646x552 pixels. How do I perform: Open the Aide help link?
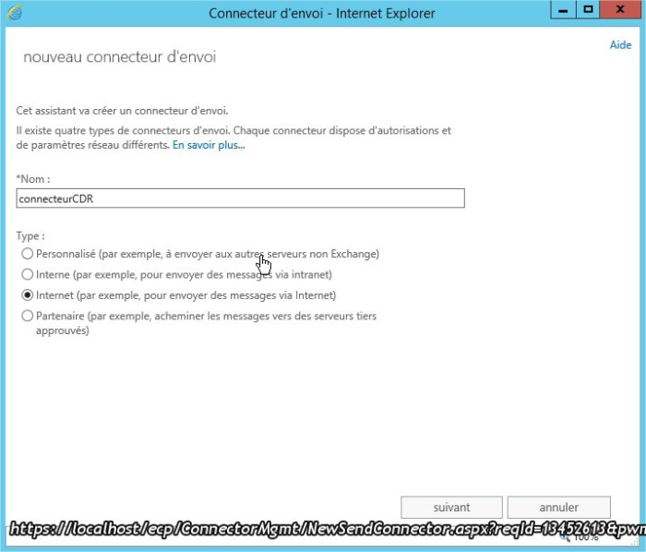620,45
